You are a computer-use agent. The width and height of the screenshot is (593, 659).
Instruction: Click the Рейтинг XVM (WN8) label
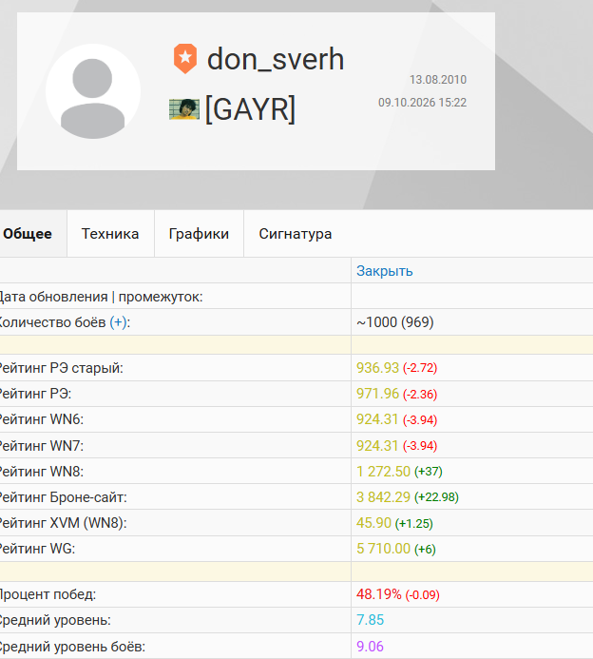pyautogui.click(x=63, y=523)
